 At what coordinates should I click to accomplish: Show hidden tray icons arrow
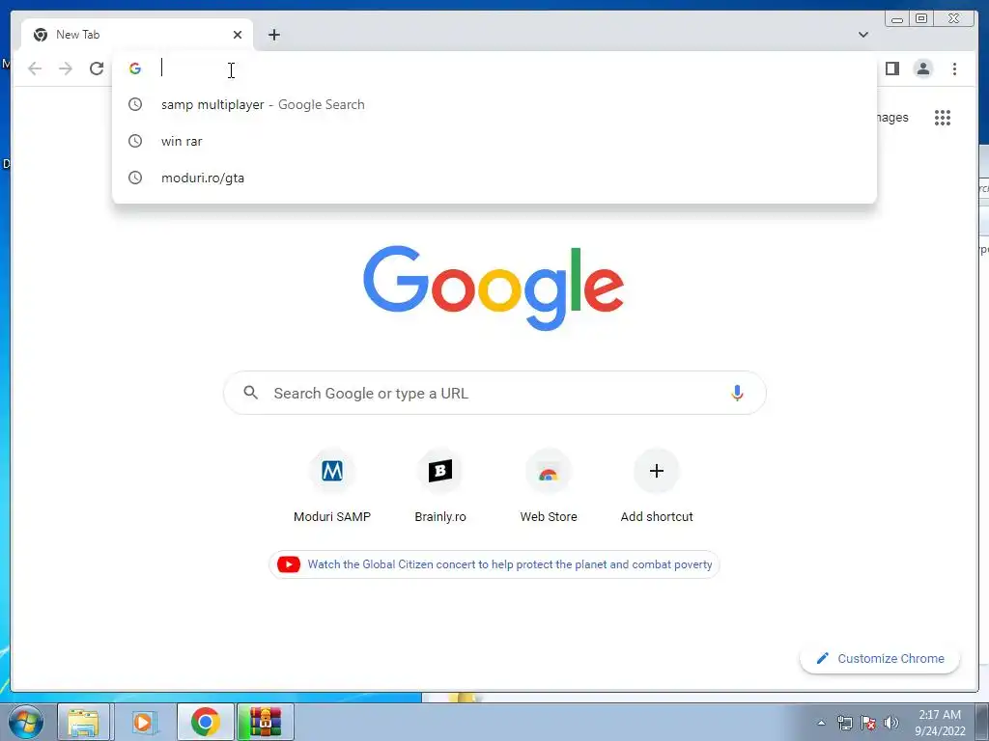point(821,723)
